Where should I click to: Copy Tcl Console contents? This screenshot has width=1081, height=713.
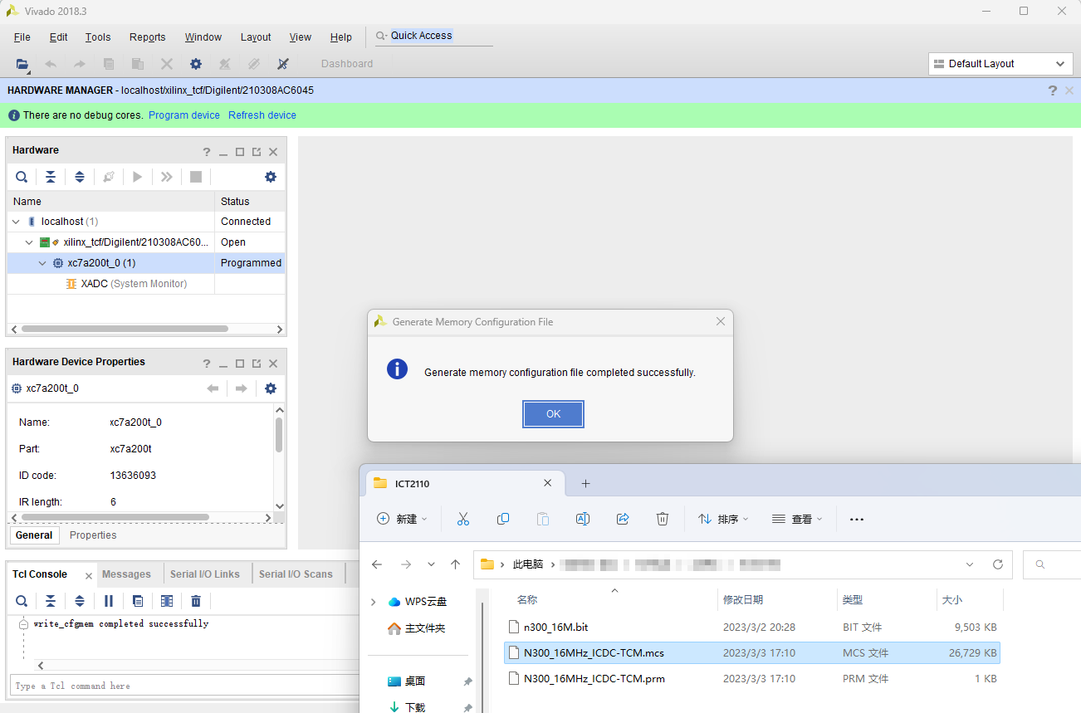point(138,601)
